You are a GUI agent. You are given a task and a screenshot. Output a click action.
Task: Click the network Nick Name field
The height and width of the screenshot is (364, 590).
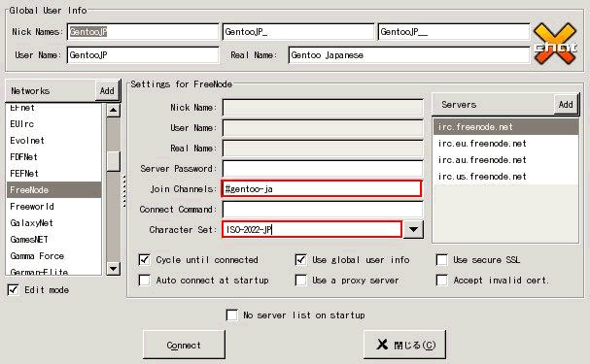323,108
